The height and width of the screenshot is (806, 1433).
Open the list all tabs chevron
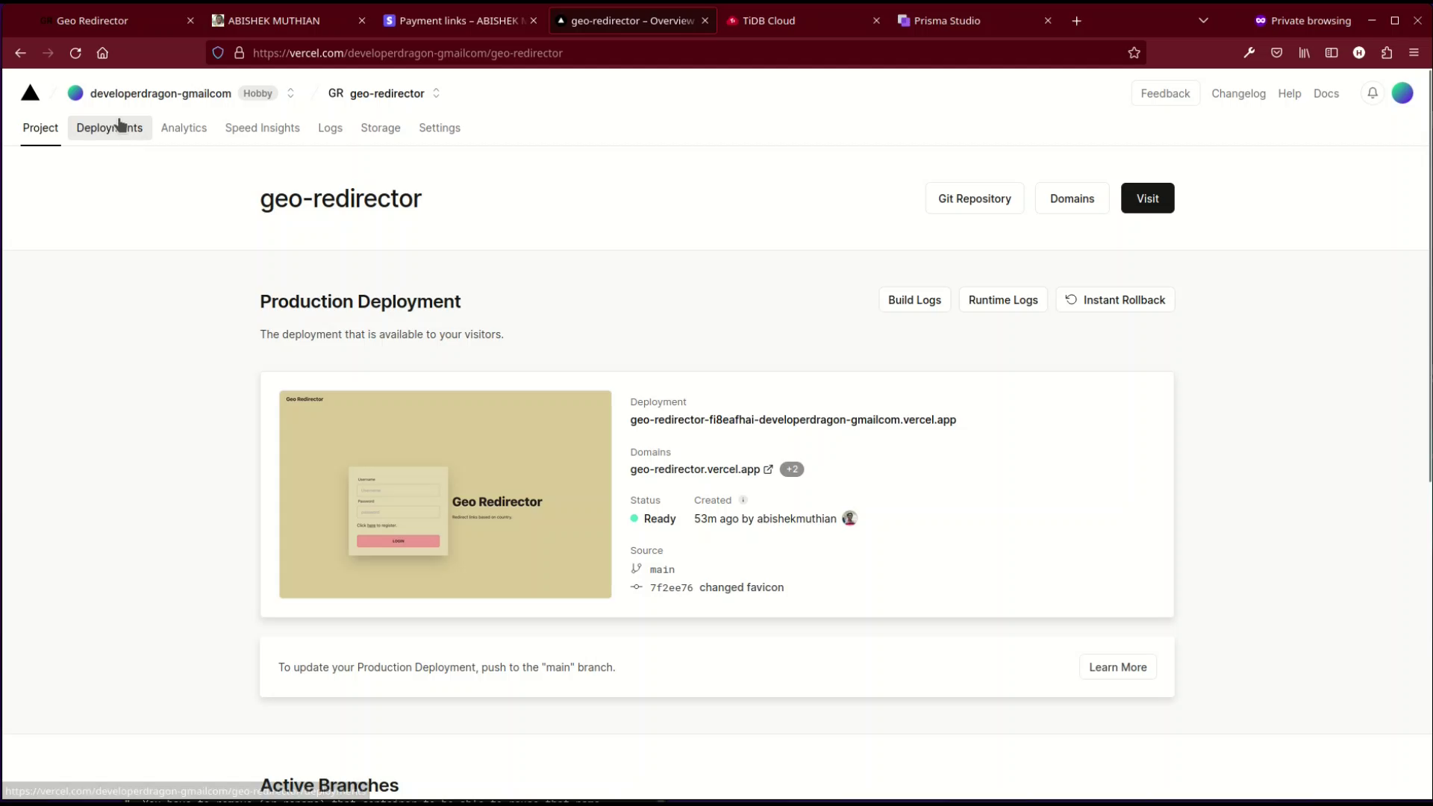(1202, 21)
